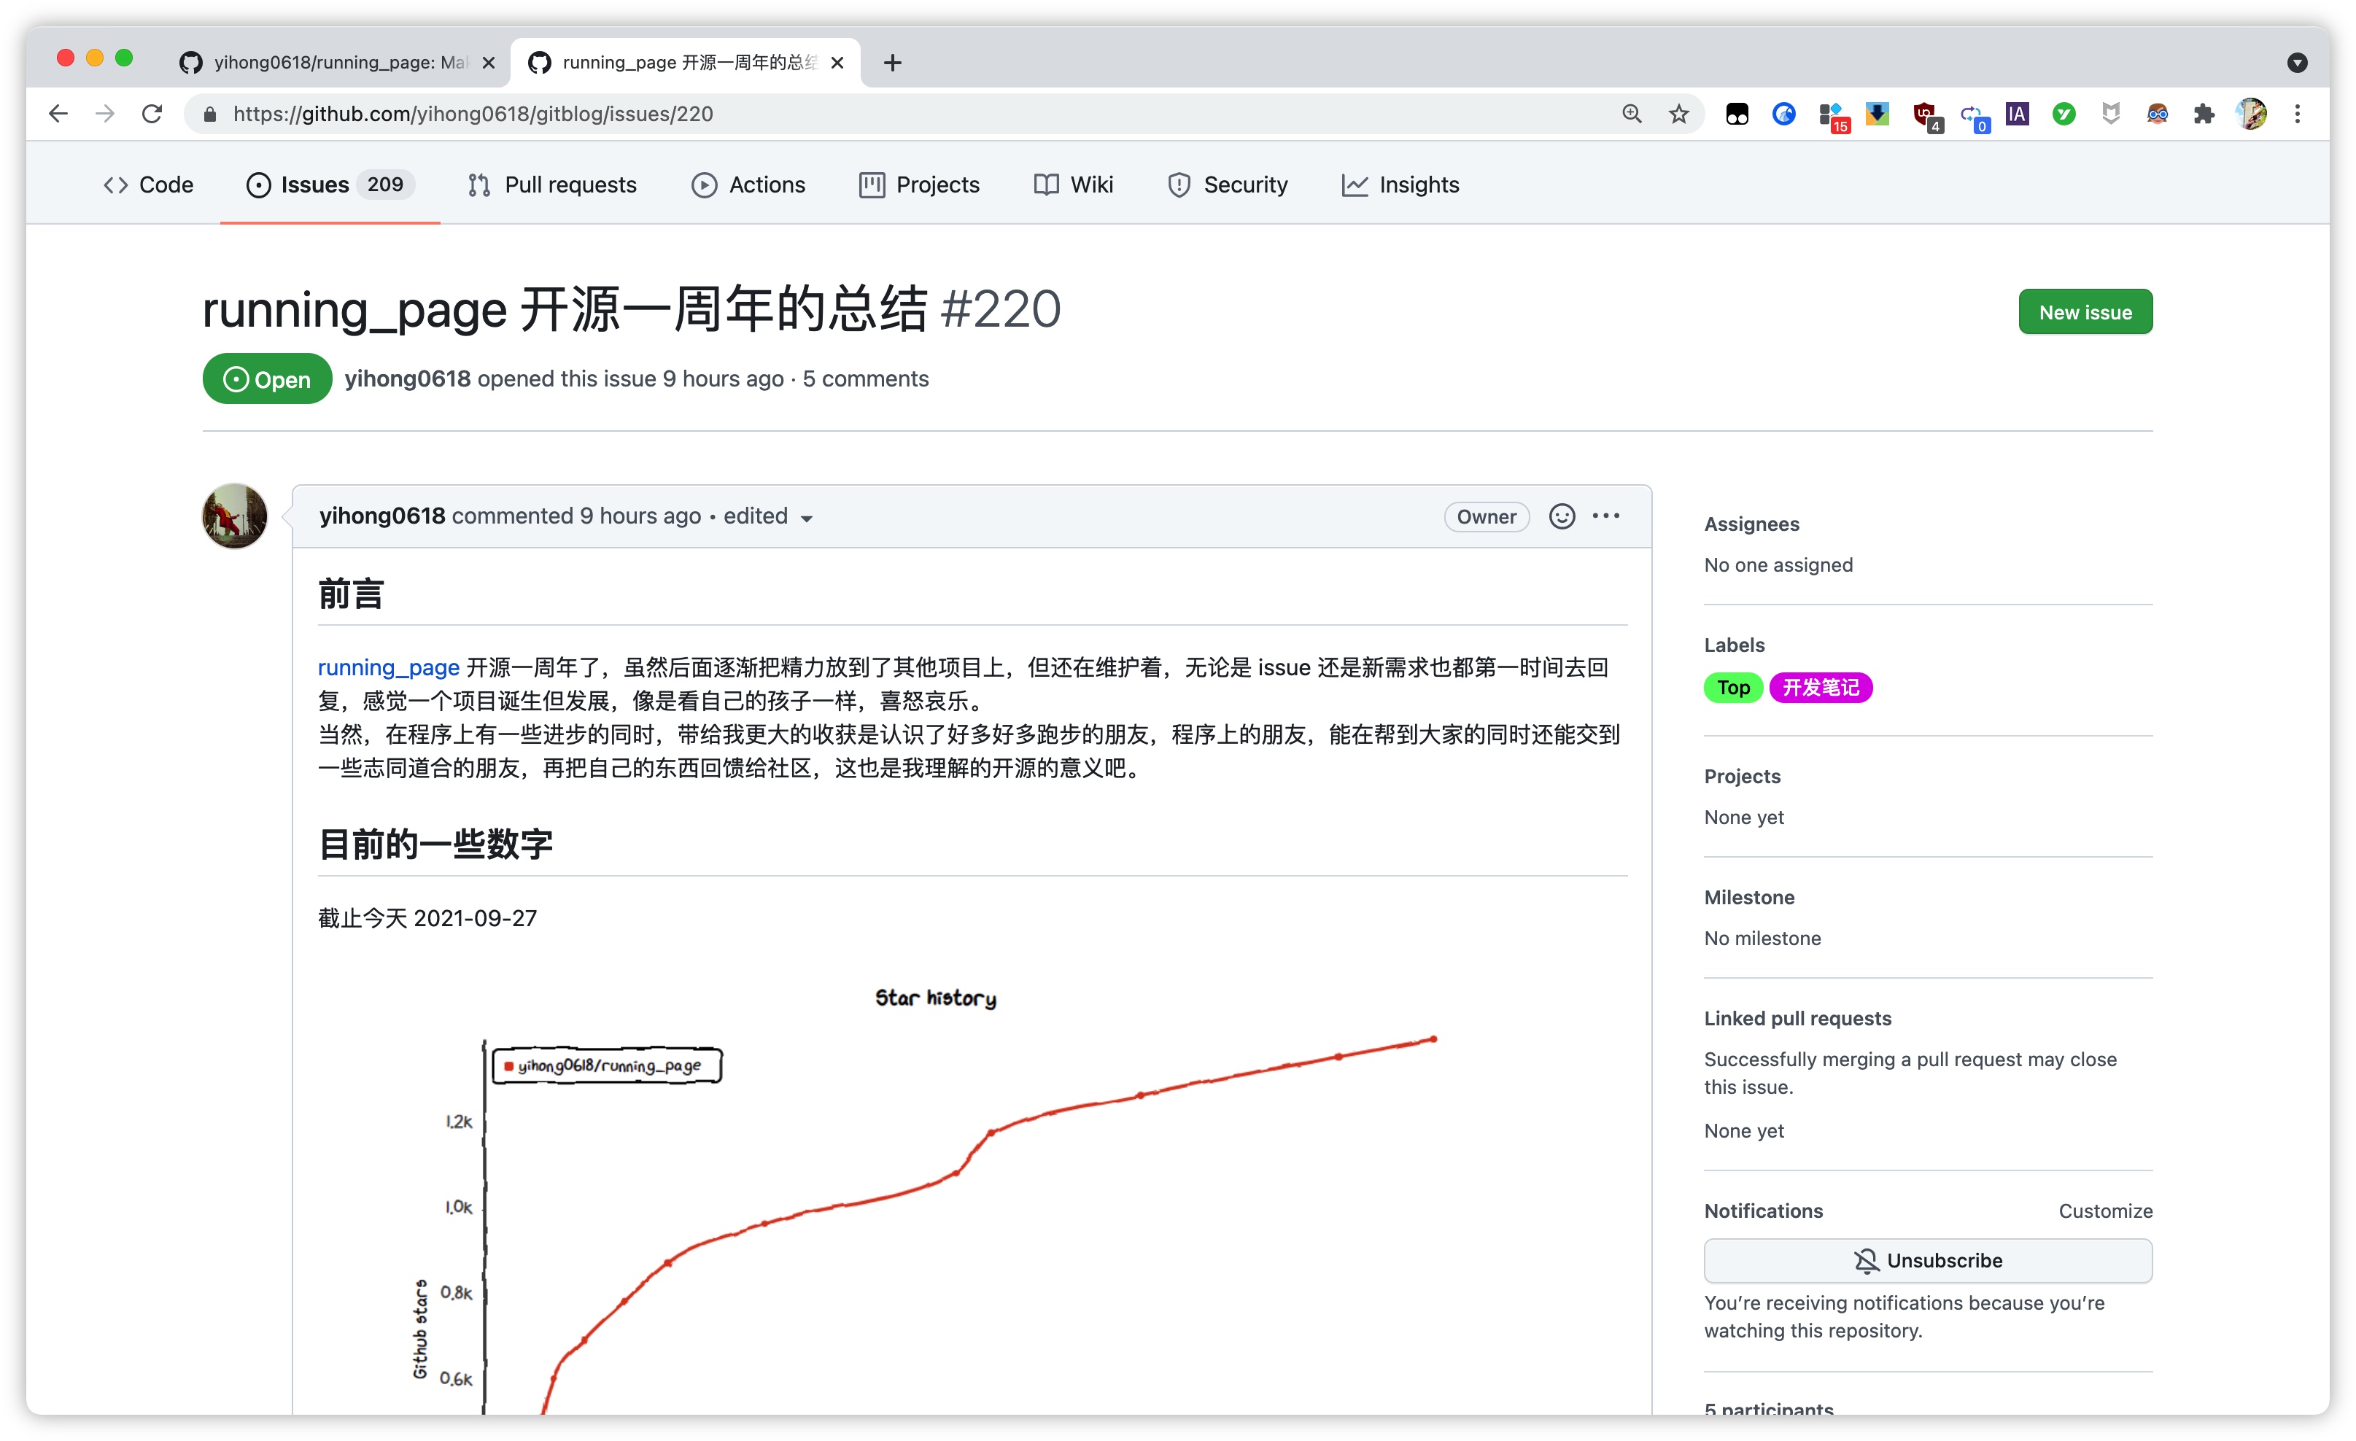The image size is (2356, 1441).
Task: Open the running_page hyperlink in comment
Action: click(388, 667)
